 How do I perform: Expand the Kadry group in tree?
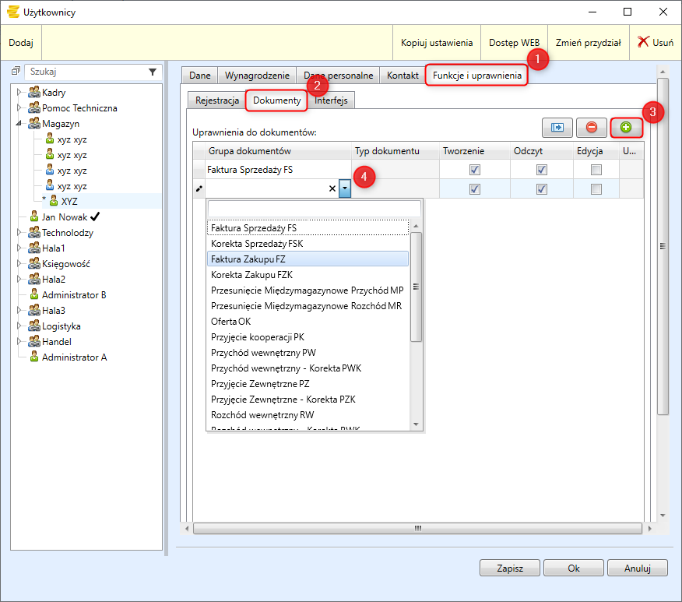pyautogui.click(x=19, y=93)
